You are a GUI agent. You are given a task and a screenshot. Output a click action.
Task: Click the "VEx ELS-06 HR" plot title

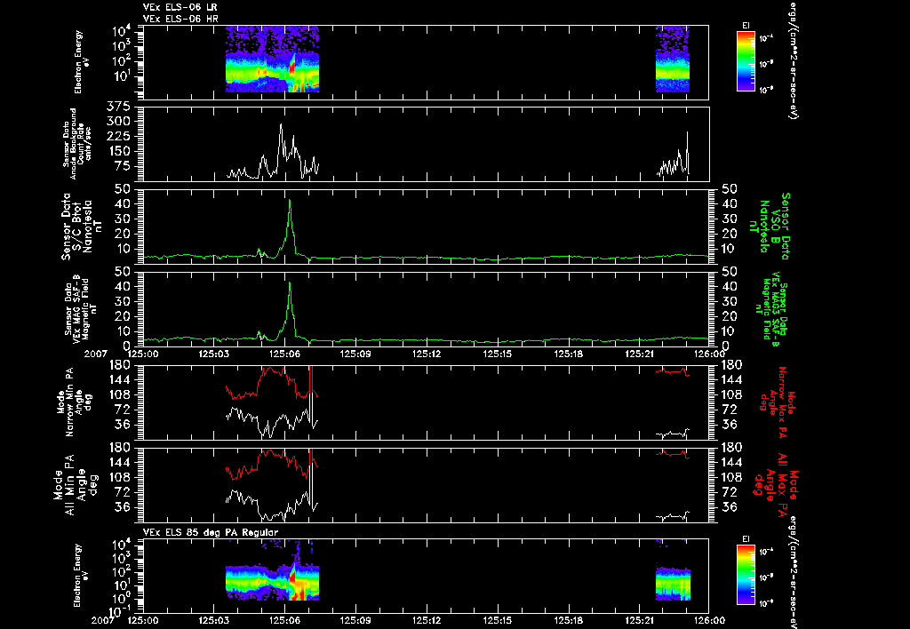click(180, 20)
